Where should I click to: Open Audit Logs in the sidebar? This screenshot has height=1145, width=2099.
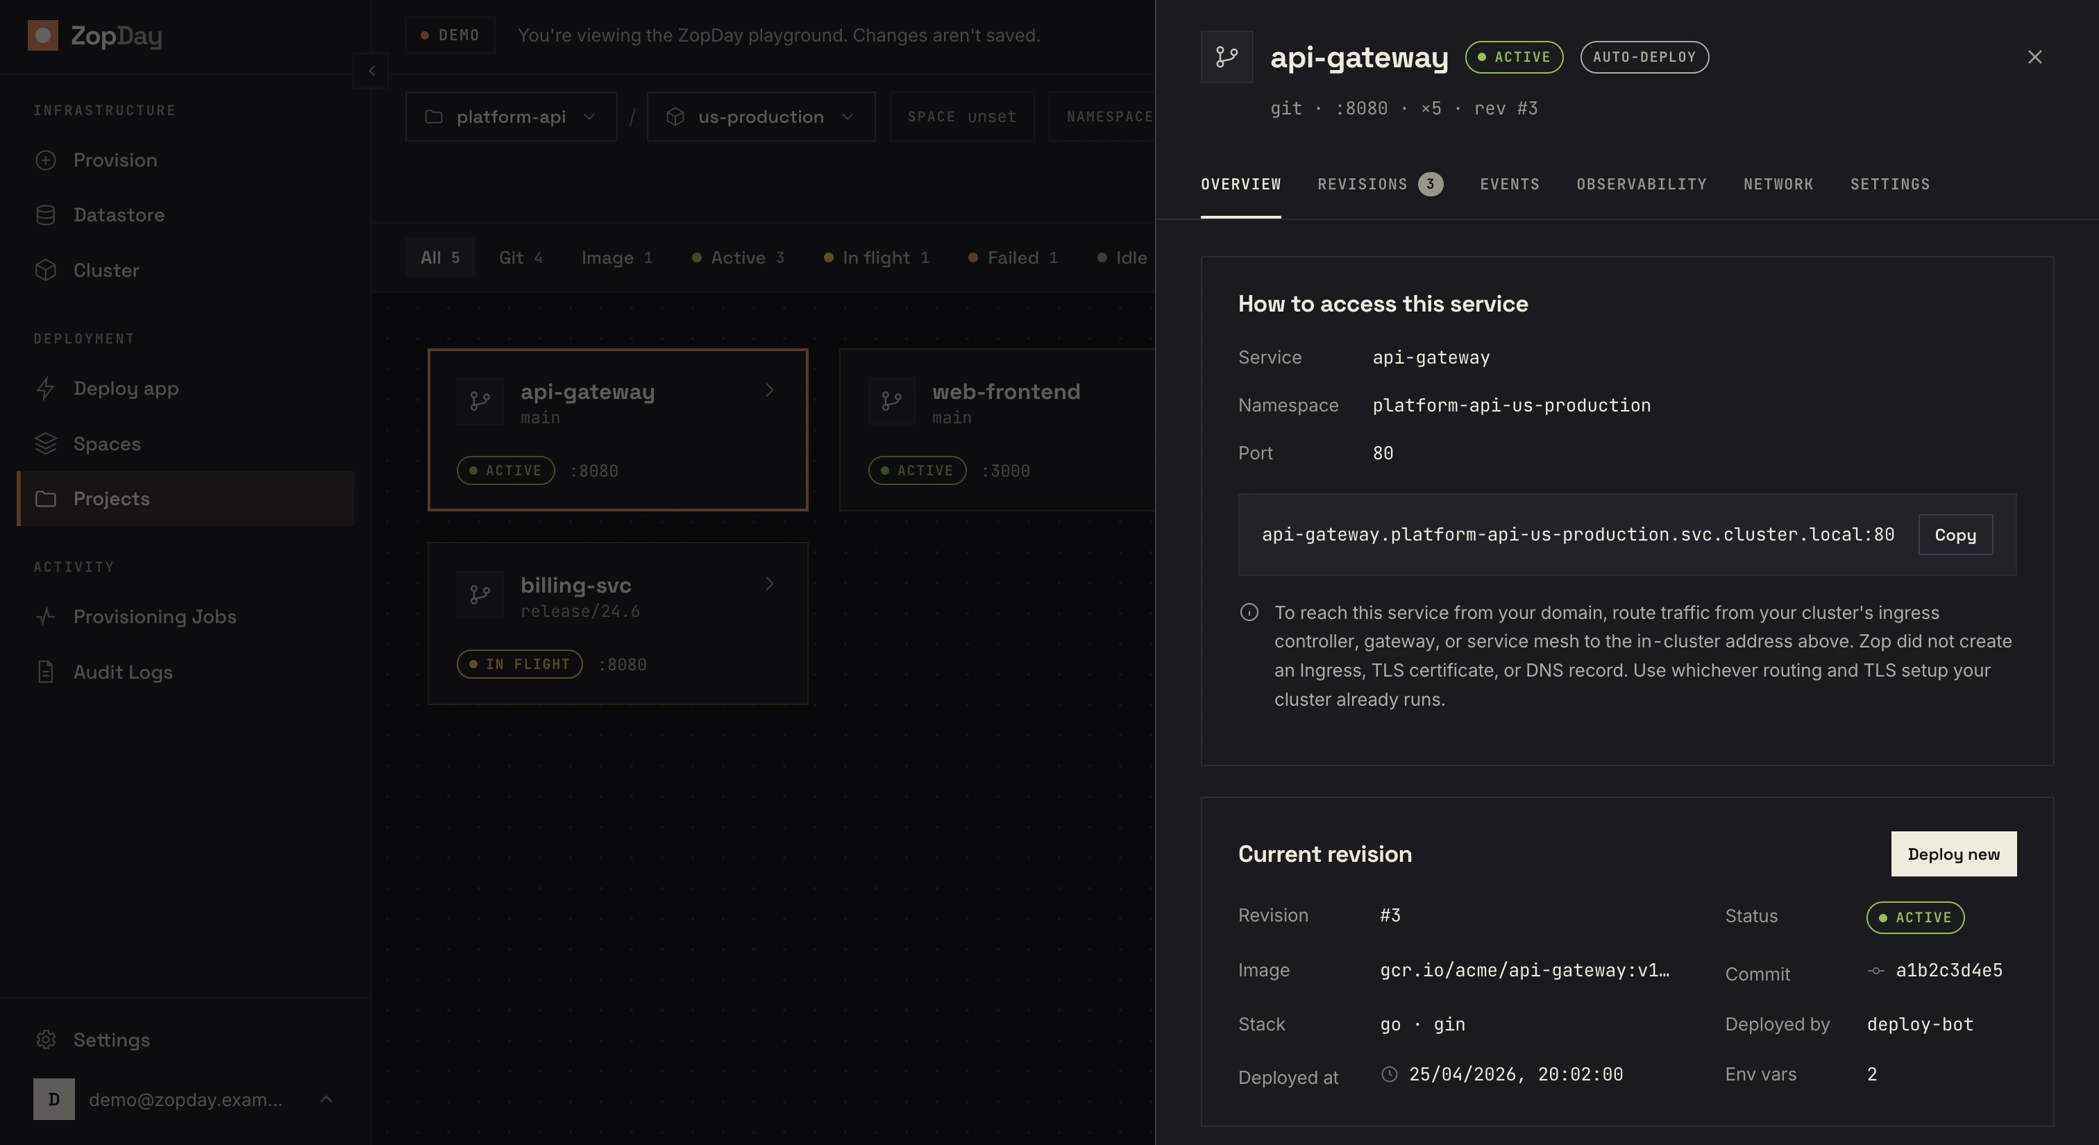(185, 672)
